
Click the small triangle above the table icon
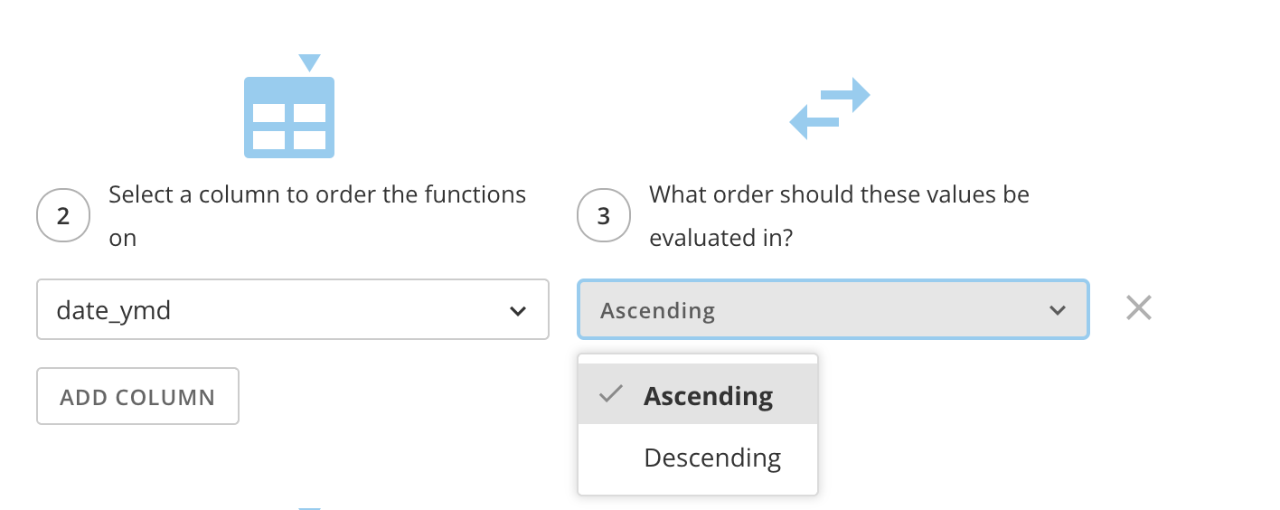[x=309, y=62]
